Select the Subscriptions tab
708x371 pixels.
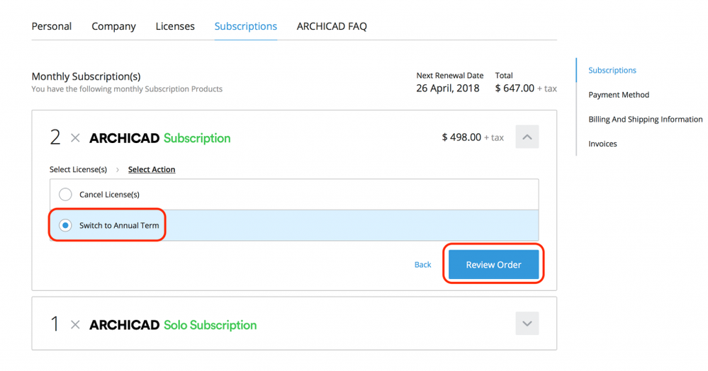tap(245, 26)
